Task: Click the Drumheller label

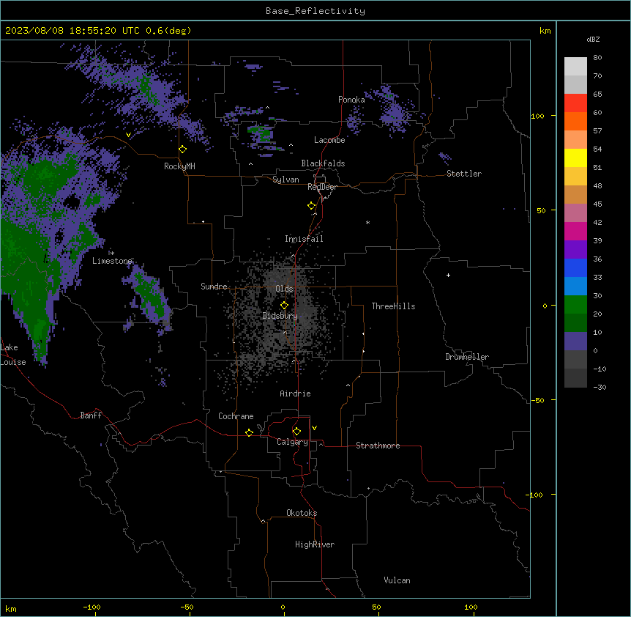Action: (467, 357)
